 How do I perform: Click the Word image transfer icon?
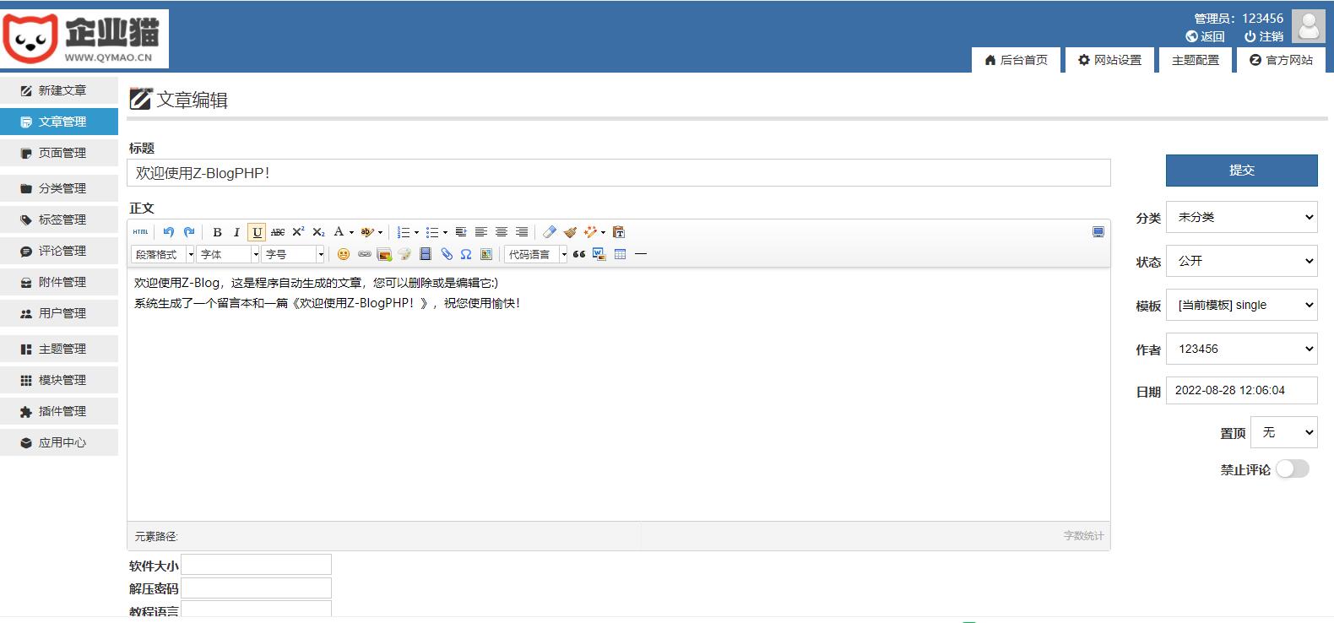pos(599,254)
